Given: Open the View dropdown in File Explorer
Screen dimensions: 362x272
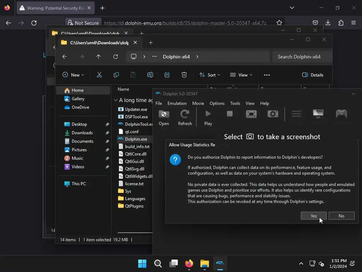Looking at the screenshot, I should click(x=241, y=75).
